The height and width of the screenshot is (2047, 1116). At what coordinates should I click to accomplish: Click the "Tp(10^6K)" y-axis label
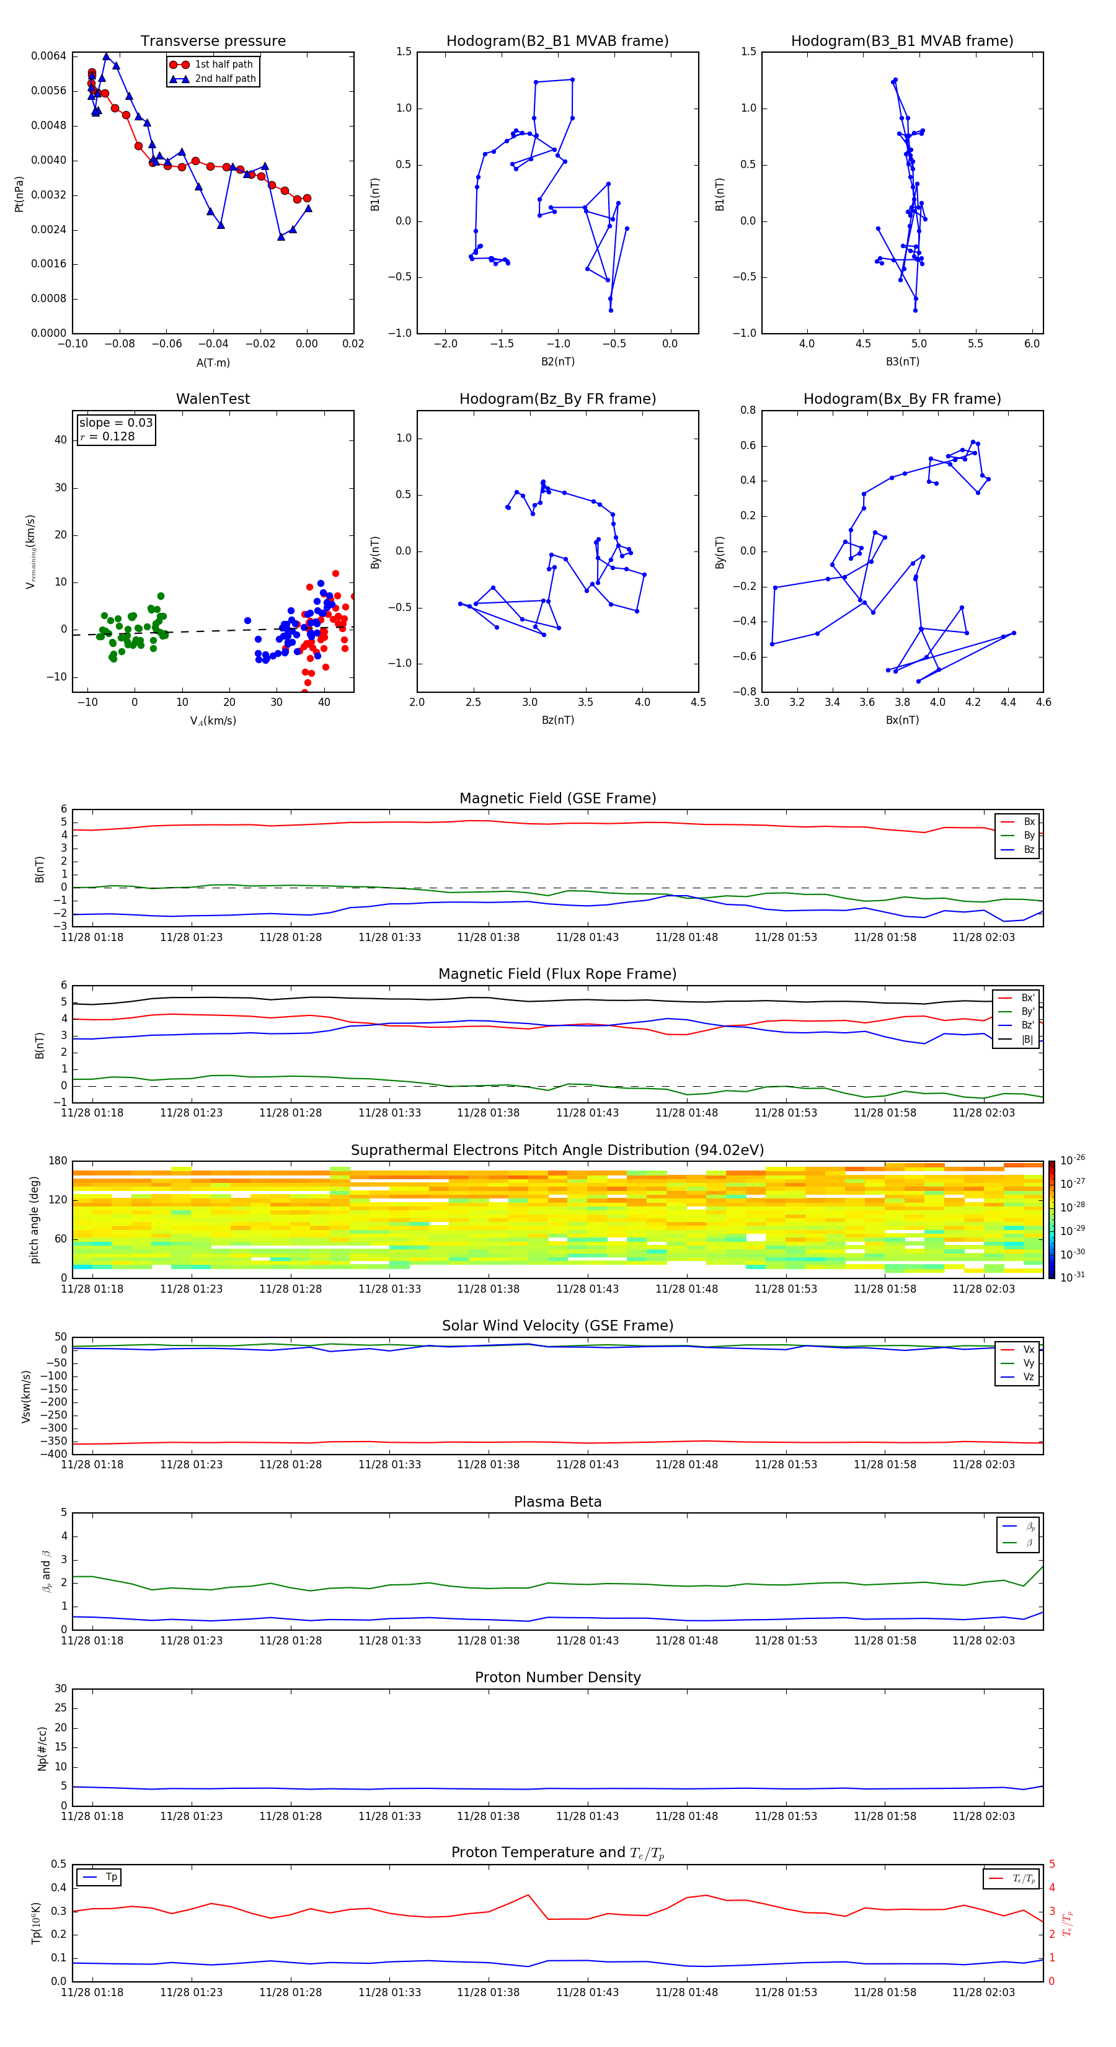[37, 1923]
